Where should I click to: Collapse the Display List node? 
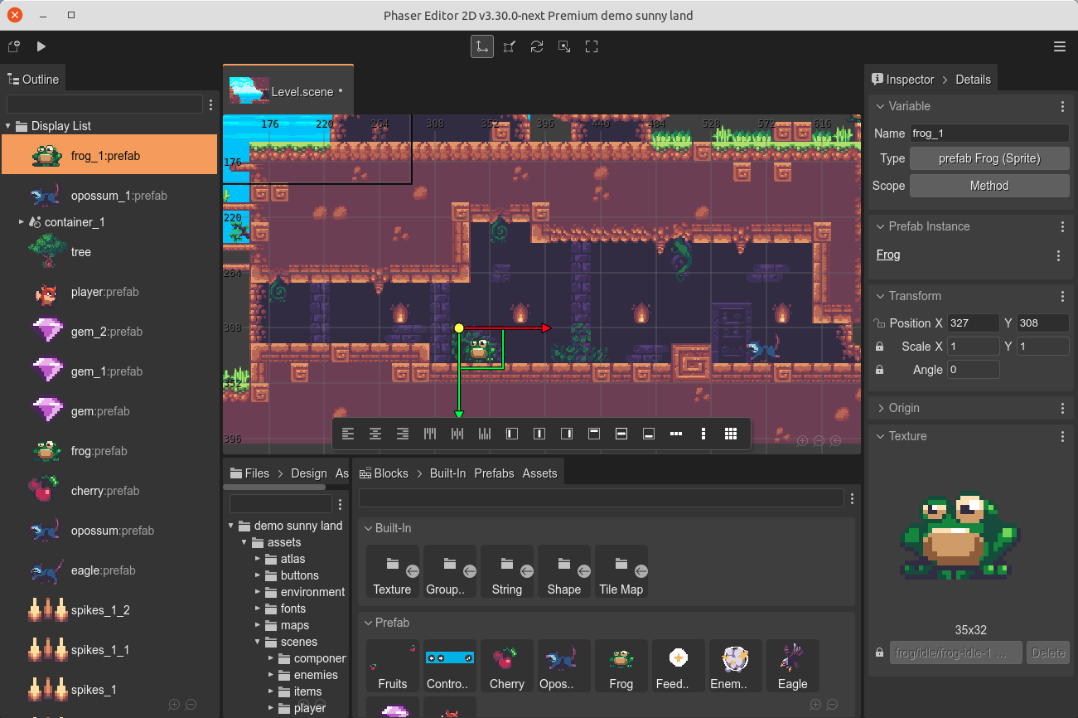(x=8, y=126)
